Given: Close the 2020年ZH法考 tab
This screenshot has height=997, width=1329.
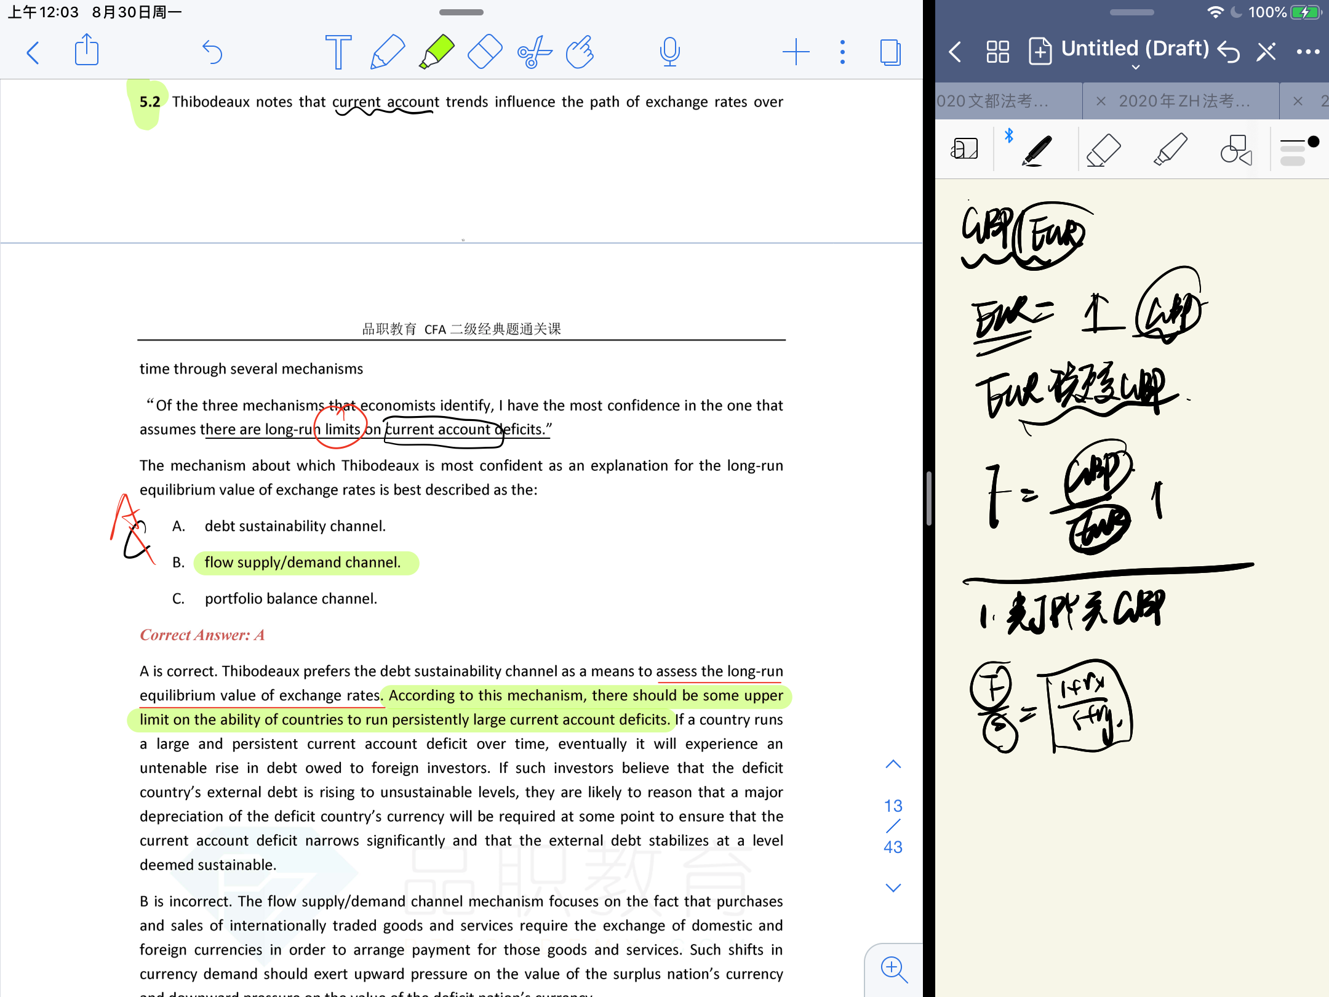Looking at the screenshot, I should (x=1101, y=101).
